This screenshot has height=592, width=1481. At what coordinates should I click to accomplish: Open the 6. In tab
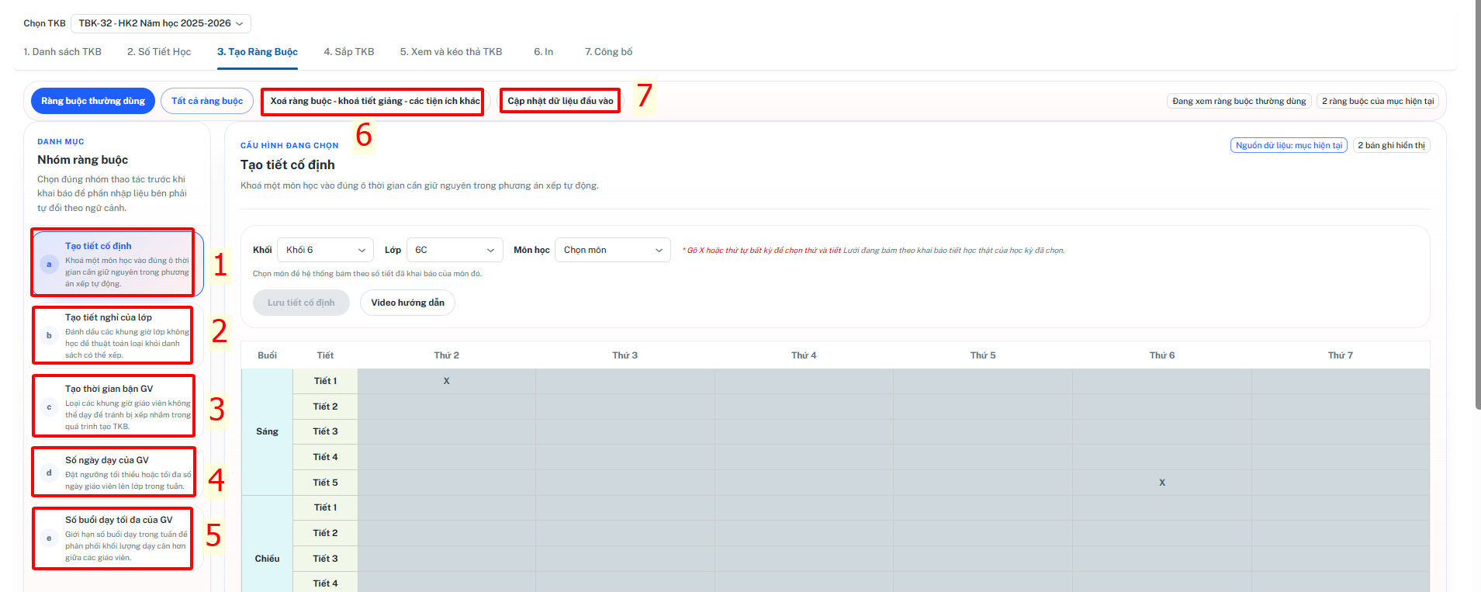click(x=543, y=52)
